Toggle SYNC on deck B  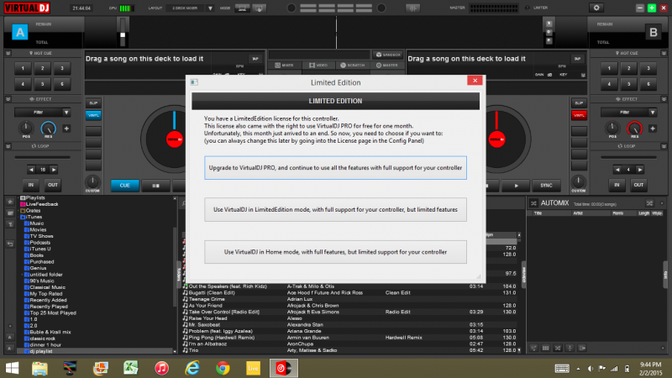pos(546,186)
